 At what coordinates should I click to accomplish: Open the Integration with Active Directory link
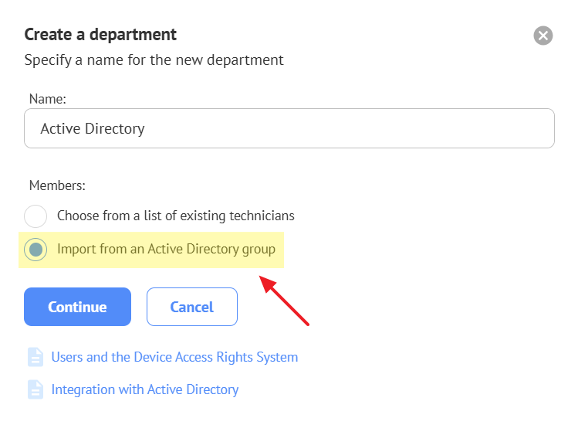144,389
